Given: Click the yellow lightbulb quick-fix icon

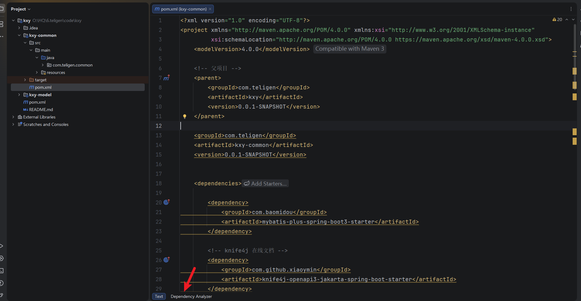Looking at the screenshot, I should pos(185,116).
